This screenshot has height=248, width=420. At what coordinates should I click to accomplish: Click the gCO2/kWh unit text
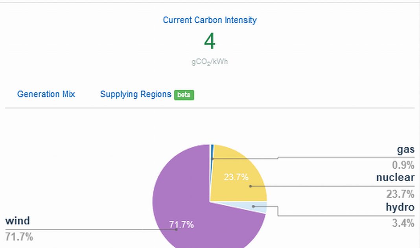point(210,62)
